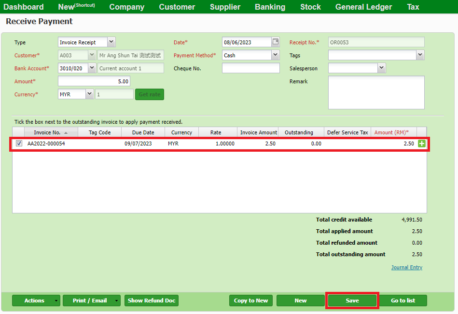The image size is (458, 314).
Task: Sort the Invoice No. column
Action: coord(51,132)
